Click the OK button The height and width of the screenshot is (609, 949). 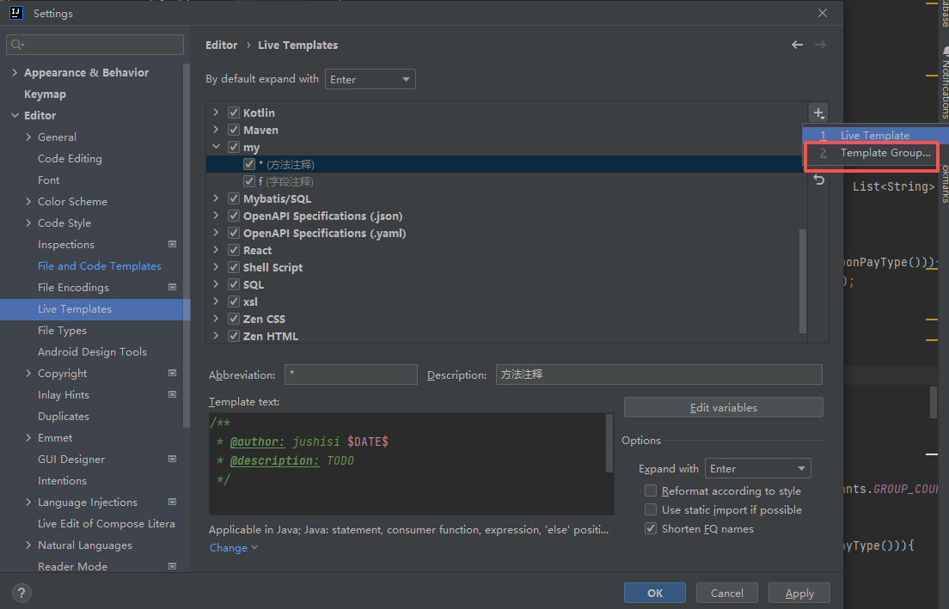(x=655, y=593)
